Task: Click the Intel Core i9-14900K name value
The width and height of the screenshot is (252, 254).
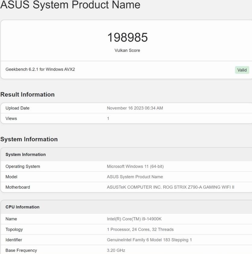Action: point(135,219)
